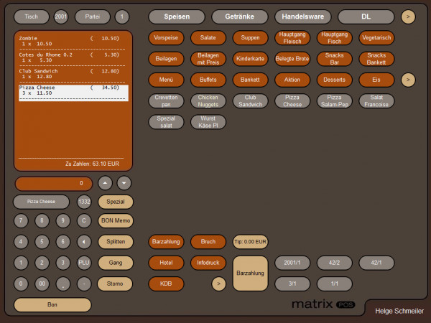431x323 pixels.
Task: Open the Handelsware tab
Action: [303, 17]
